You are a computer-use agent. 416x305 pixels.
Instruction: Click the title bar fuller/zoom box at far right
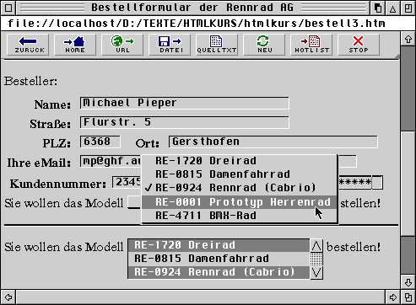tap(408, 8)
